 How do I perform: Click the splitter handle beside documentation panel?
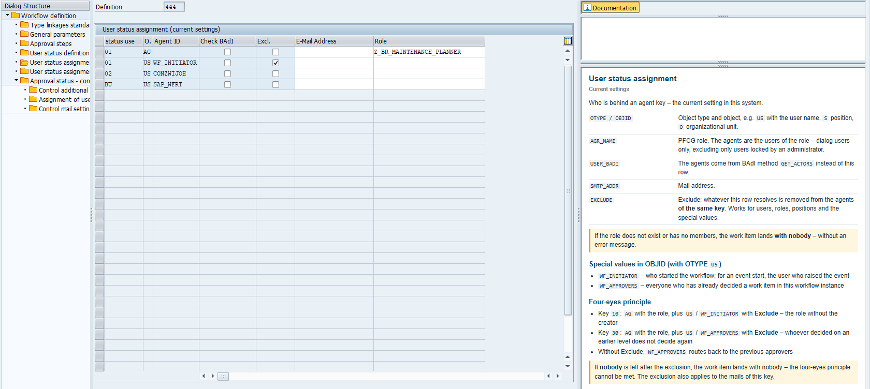coord(578,215)
